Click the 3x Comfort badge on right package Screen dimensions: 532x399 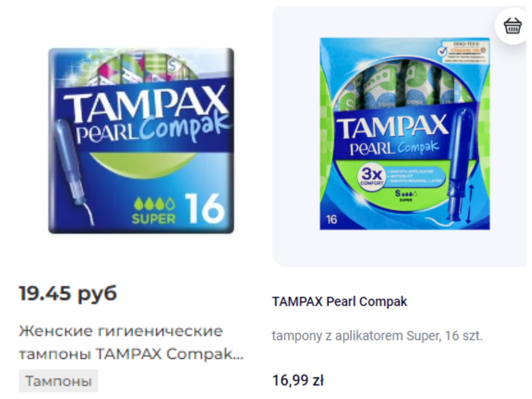coord(372,177)
